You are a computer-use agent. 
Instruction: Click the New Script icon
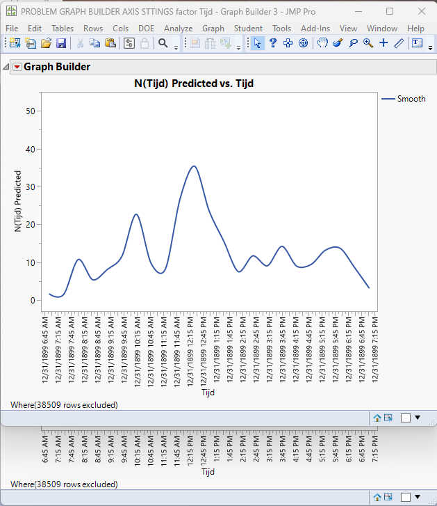pyautogui.click(x=31, y=43)
